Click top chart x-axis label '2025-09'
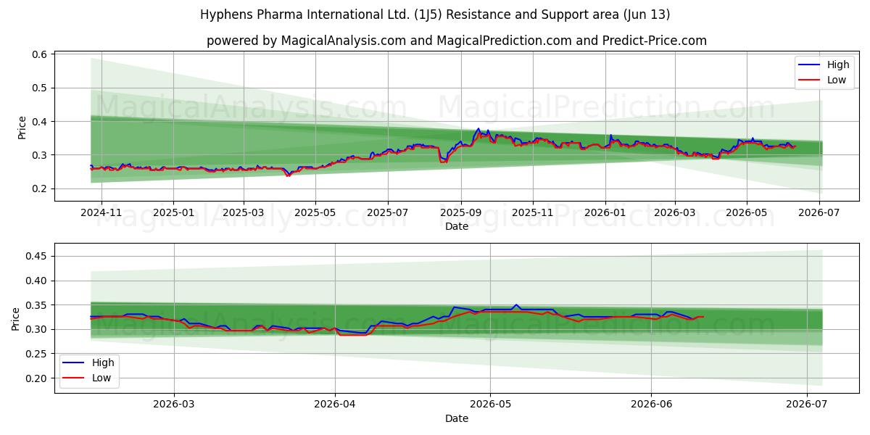This screenshot has width=870, height=435. [461, 214]
